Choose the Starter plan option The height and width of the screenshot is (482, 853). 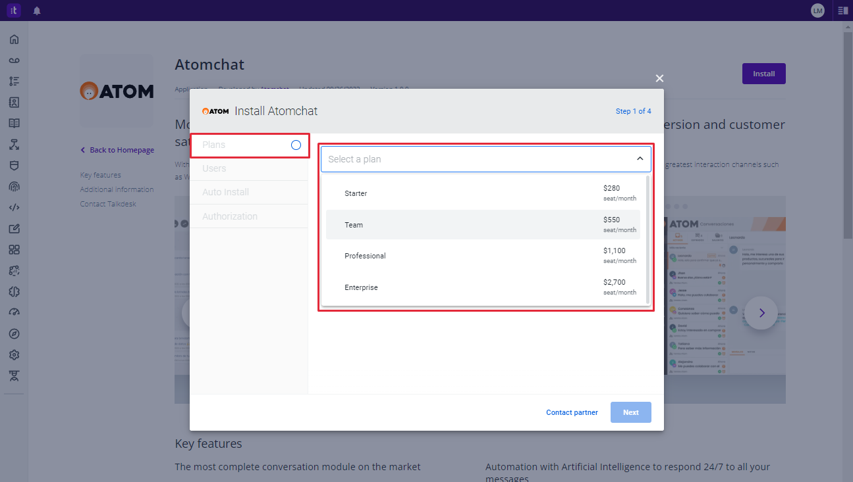pyautogui.click(x=483, y=193)
